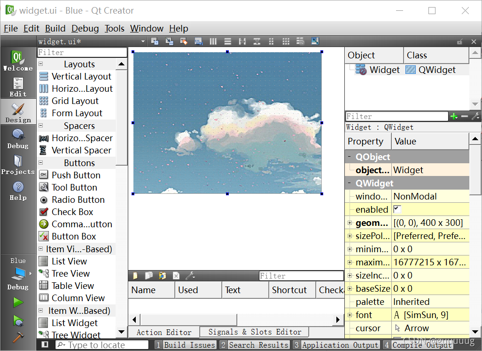Switch to Edit mode
Image resolution: width=482 pixels, height=351 pixels.
pos(18,87)
